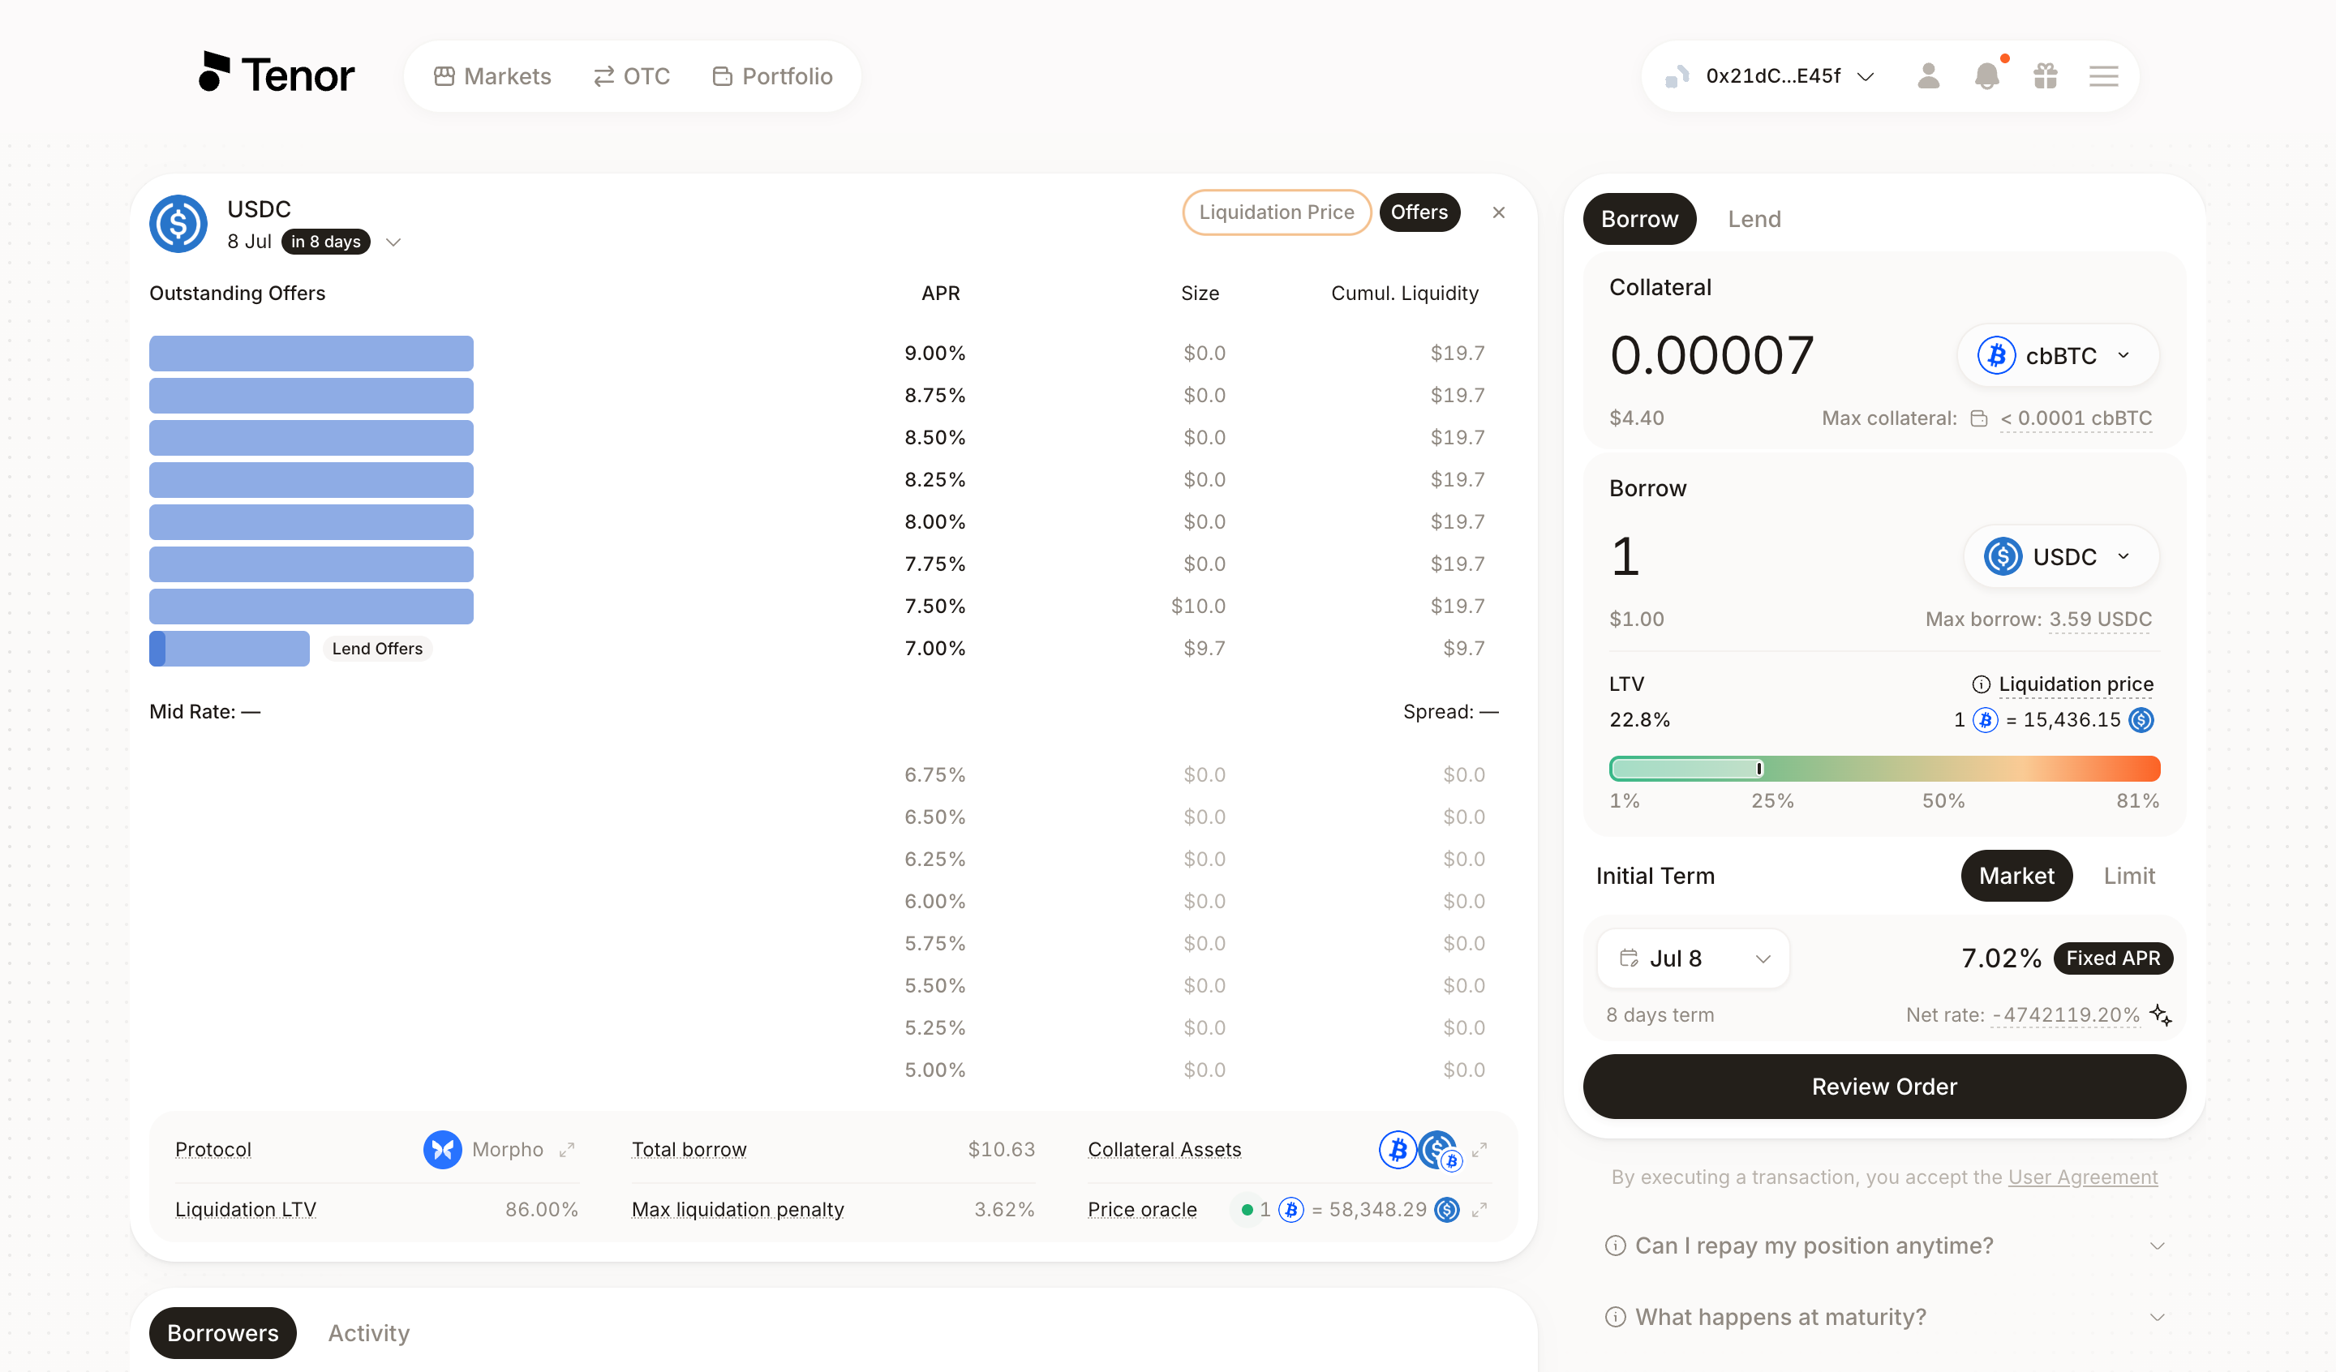The image size is (2336, 1372).
Task: Select Market order type
Action: (2016, 875)
